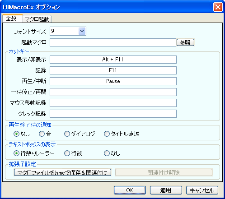Choose タイトル点滅 notification option
The width and height of the screenshot is (225, 199).
tap(107, 134)
